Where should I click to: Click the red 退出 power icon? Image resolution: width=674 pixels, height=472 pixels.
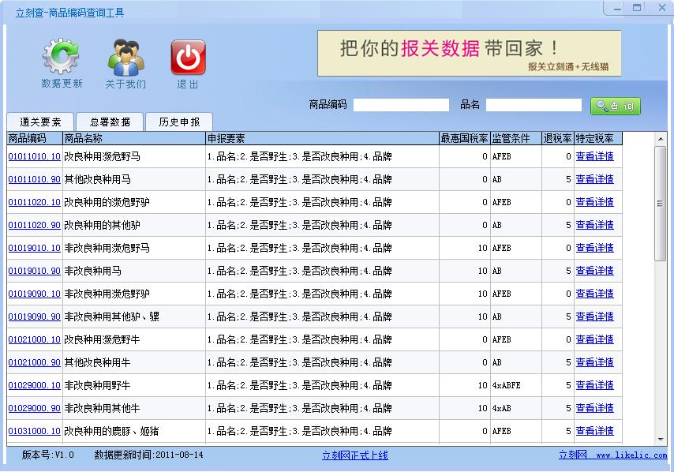(x=188, y=57)
